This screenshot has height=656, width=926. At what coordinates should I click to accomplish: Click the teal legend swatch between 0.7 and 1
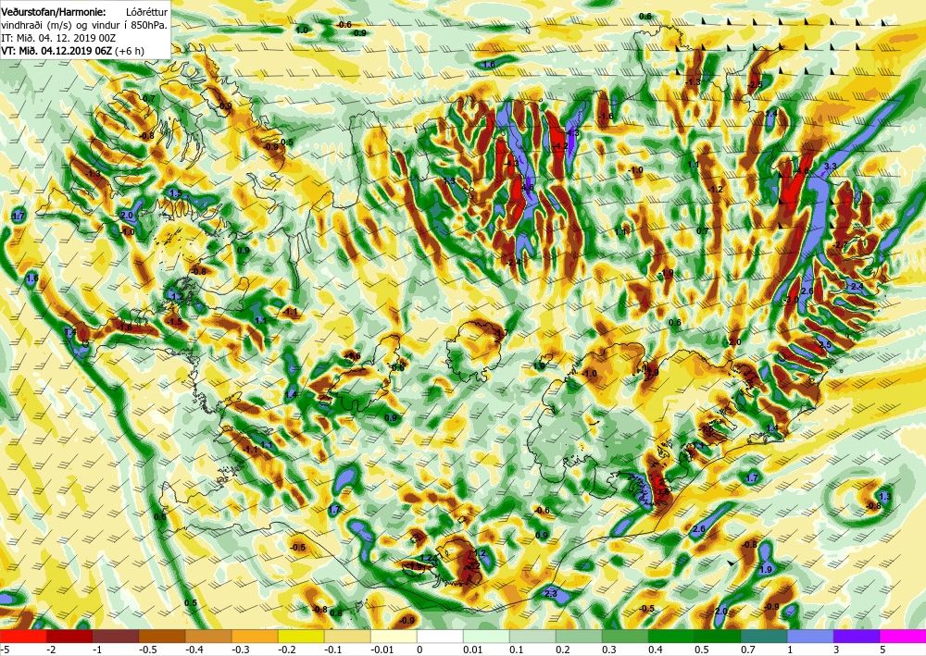[x=764, y=636]
